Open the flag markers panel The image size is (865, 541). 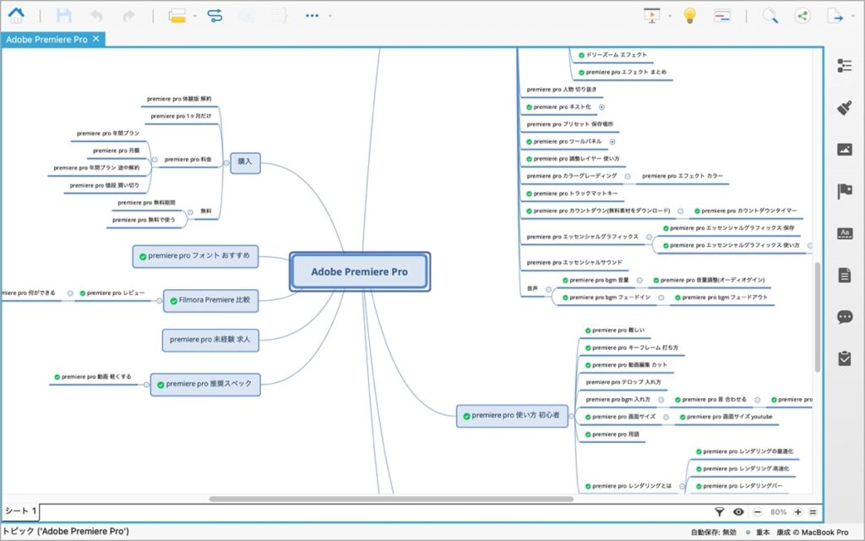point(845,191)
